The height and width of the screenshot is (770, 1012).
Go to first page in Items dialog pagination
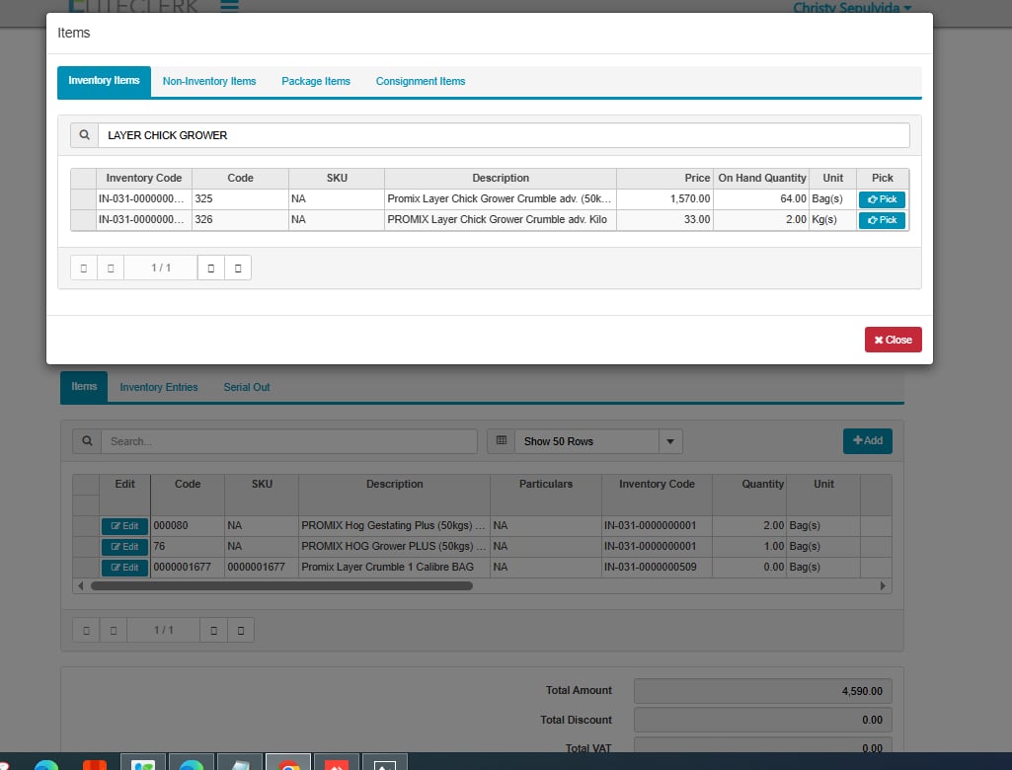click(84, 268)
